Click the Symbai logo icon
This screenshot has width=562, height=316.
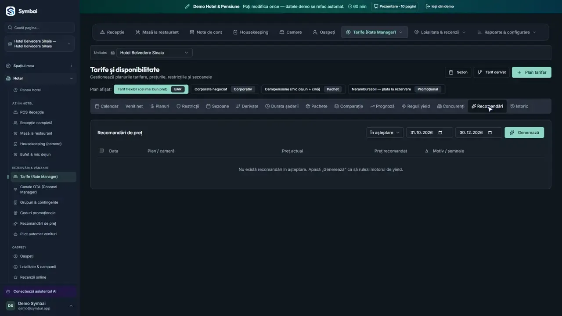pos(10,11)
